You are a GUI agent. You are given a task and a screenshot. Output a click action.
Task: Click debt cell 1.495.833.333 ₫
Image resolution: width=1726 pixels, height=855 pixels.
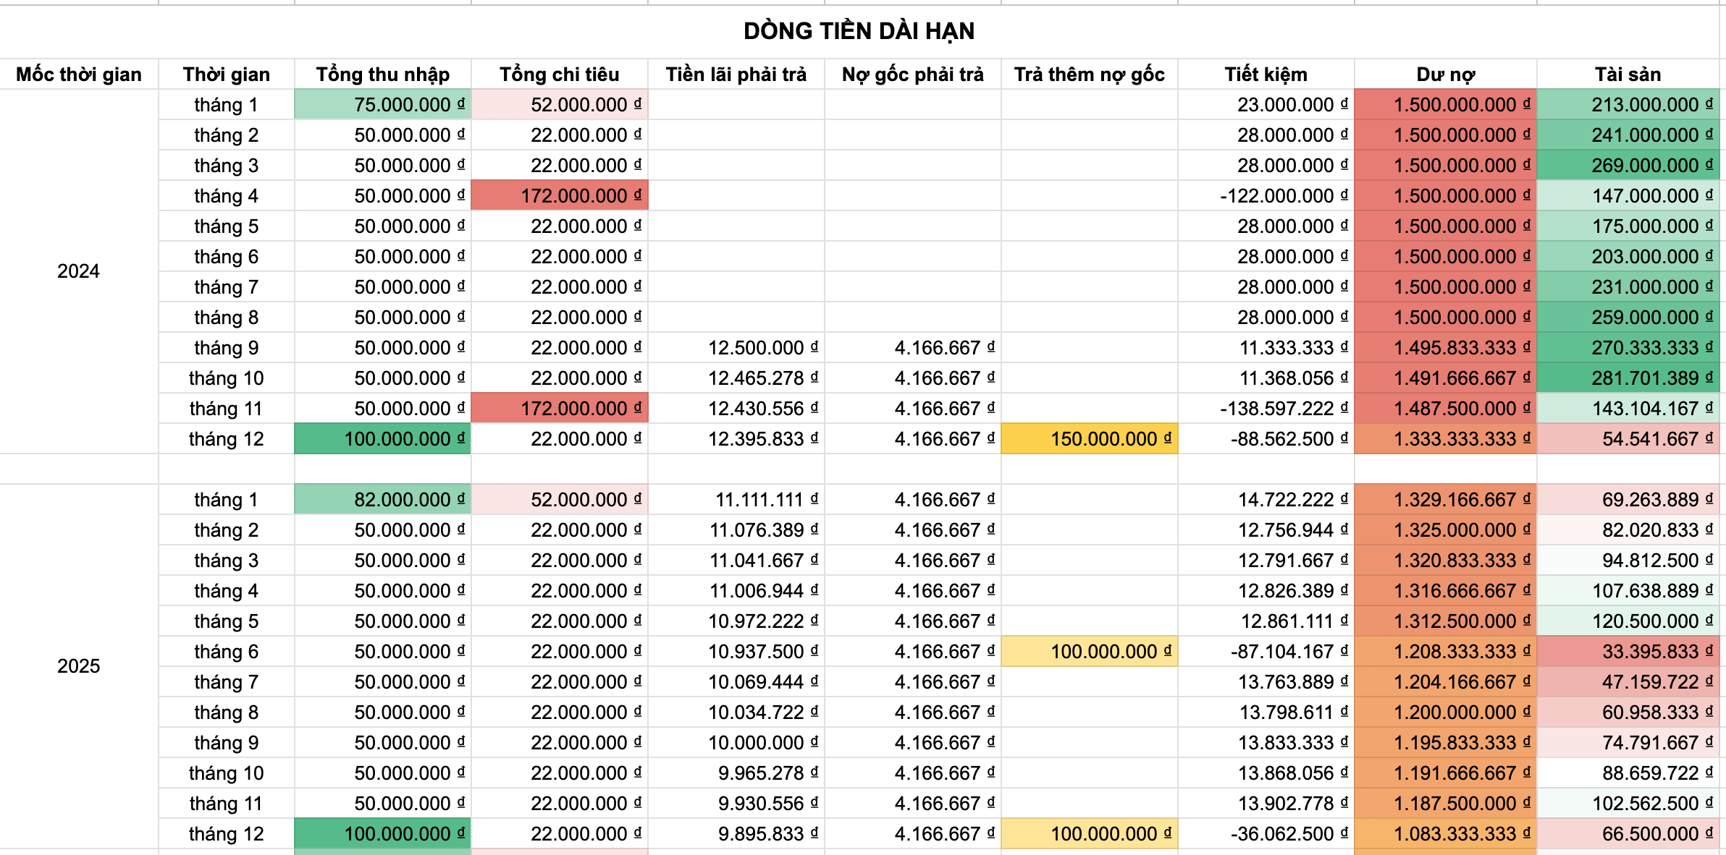tap(1445, 348)
